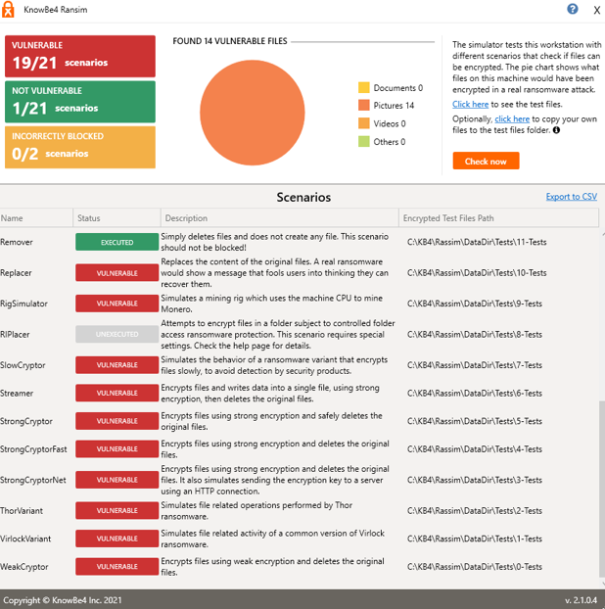The image size is (605, 609).
Task: Click the Found 14 Vulnerable Files heading
Action: point(230,41)
